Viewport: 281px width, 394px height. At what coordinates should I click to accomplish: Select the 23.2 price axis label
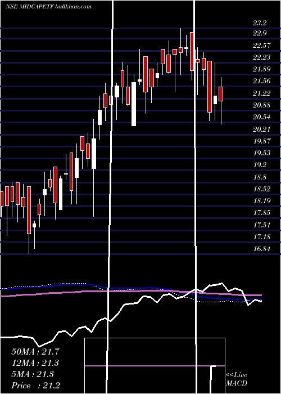tap(260, 23)
